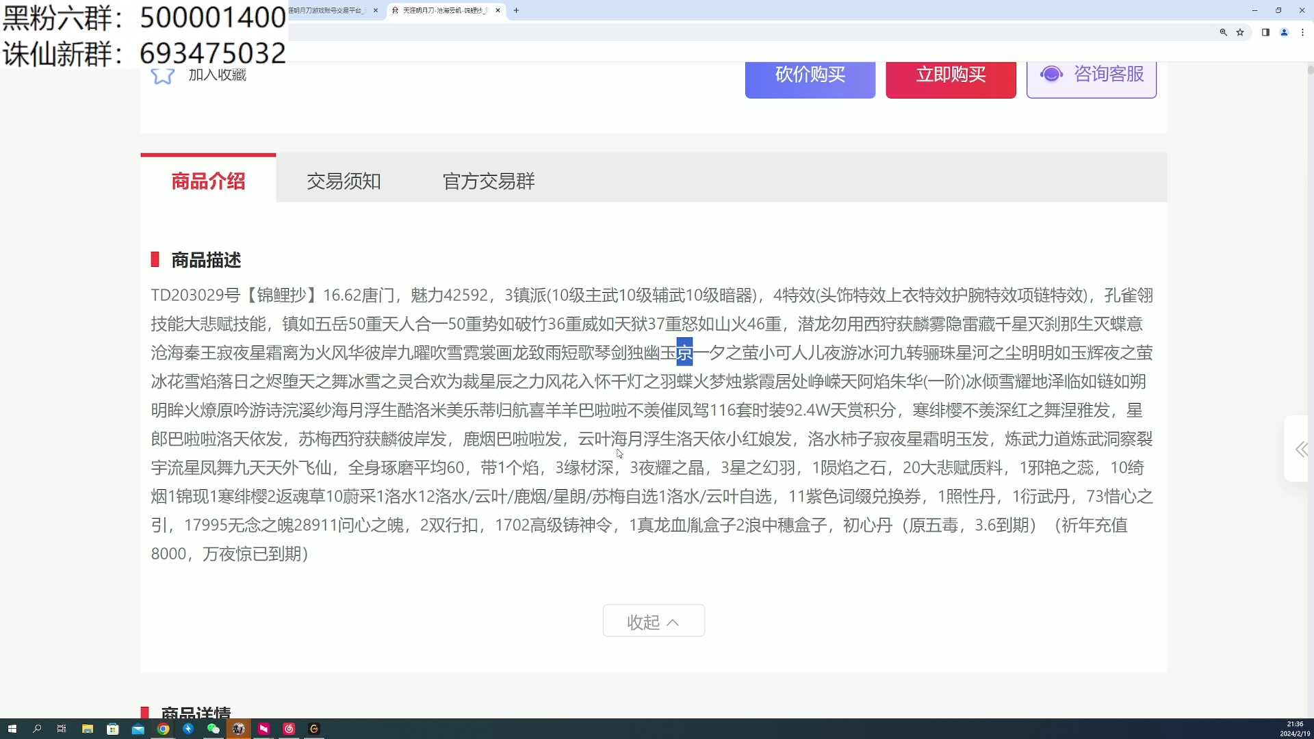Open WeChat from the taskbar
The height and width of the screenshot is (739, 1314).
[x=214, y=729]
